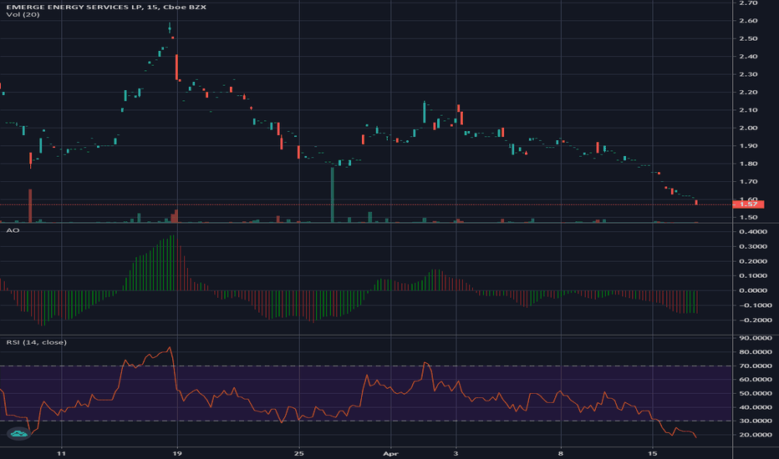Click the 0.2000 value on the AO scale
Image resolution: width=779 pixels, height=459 pixels.
coord(752,261)
